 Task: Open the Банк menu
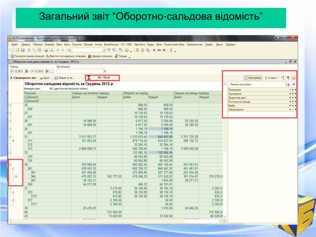pos(59,44)
